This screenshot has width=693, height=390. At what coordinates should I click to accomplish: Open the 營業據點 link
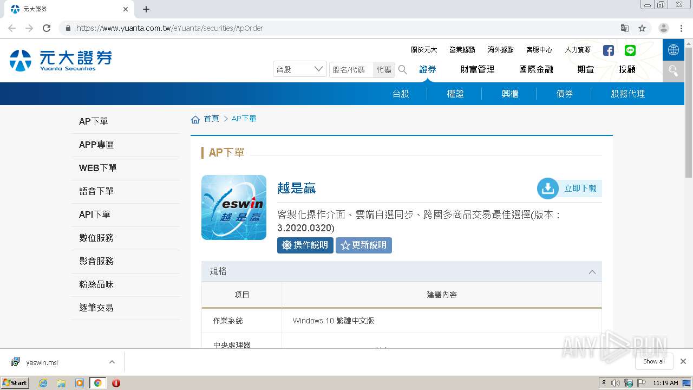tap(462, 50)
